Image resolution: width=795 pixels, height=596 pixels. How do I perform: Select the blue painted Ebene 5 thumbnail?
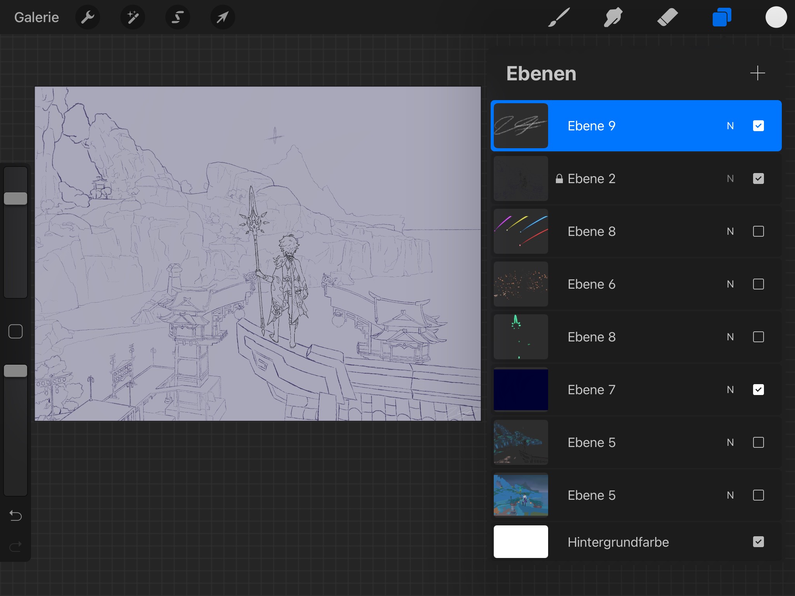pyautogui.click(x=521, y=495)
